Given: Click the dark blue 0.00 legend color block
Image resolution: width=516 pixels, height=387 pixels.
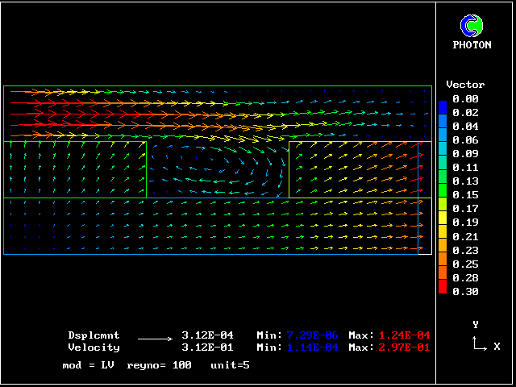Looking at the screenshot, I should [443, 106].
